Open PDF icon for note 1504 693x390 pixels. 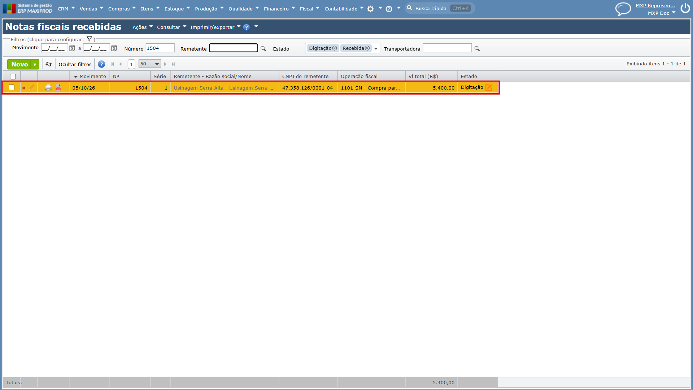click(x=58, y=87)
